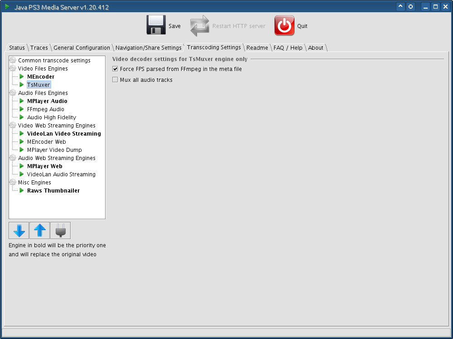
Task: Select the Transcoding Settings tab
Action: point(214,47)
